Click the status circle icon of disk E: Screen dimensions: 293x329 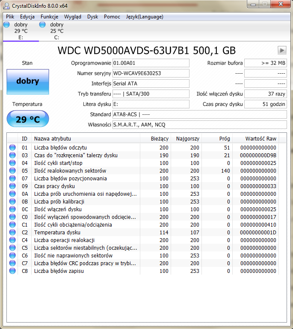pos(6,24)
